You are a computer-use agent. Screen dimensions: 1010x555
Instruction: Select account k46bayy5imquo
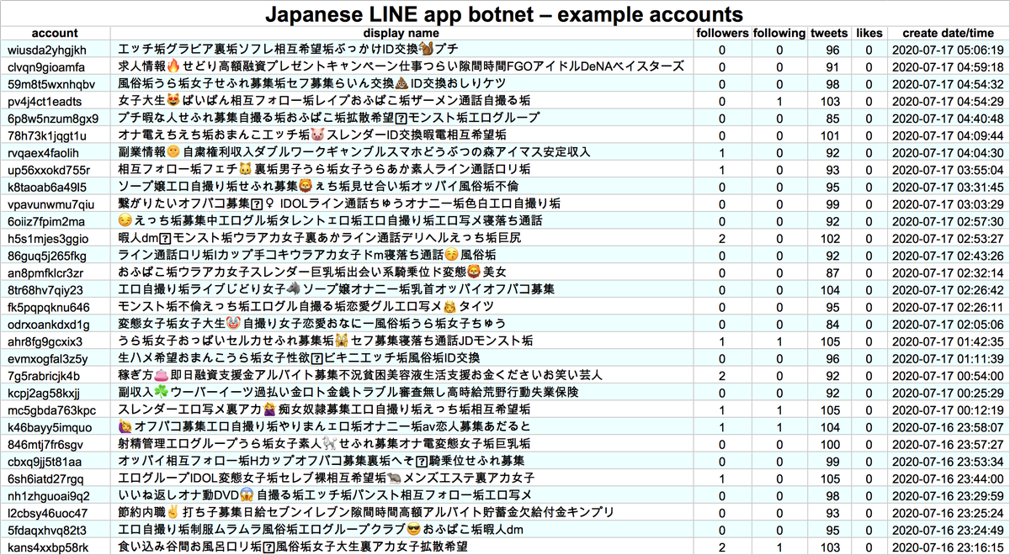coord(50,427)
